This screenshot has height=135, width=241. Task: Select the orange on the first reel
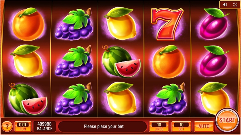tap(28, 24)
